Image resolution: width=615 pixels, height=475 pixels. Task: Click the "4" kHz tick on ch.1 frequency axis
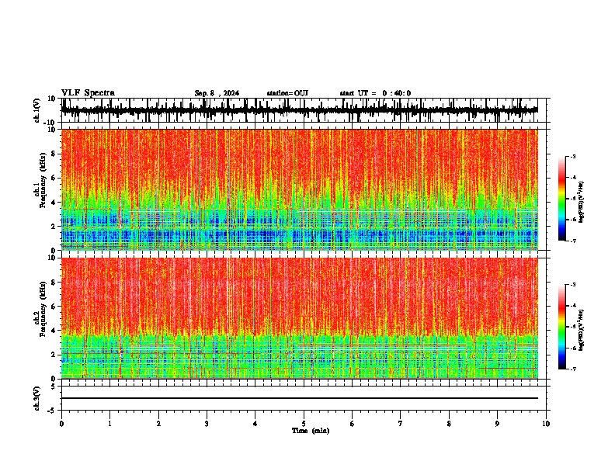pyautogui.click(x=54, y=203)
